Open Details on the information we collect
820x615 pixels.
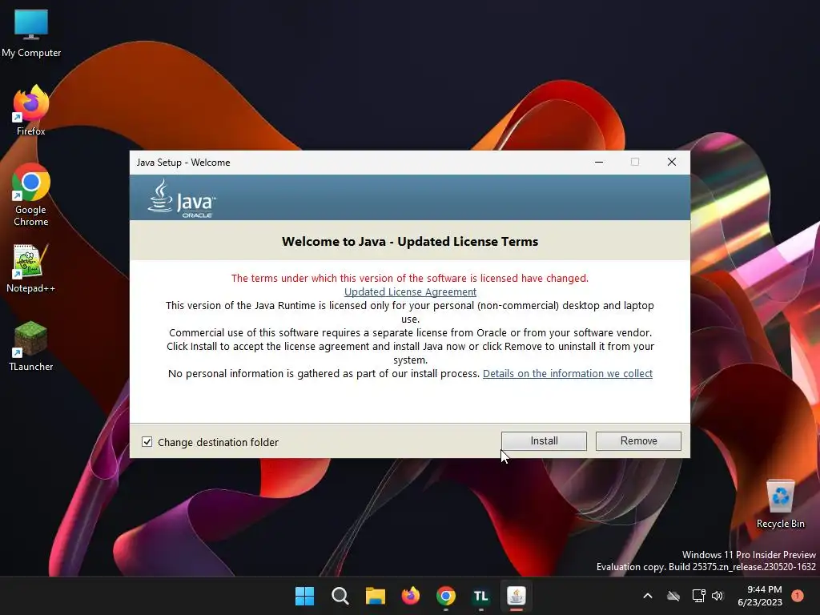[568, 373]
